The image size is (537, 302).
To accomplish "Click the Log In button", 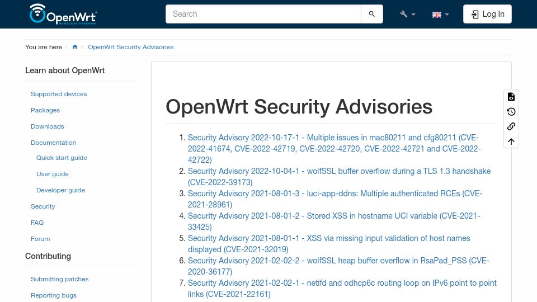I will [487, 14].
